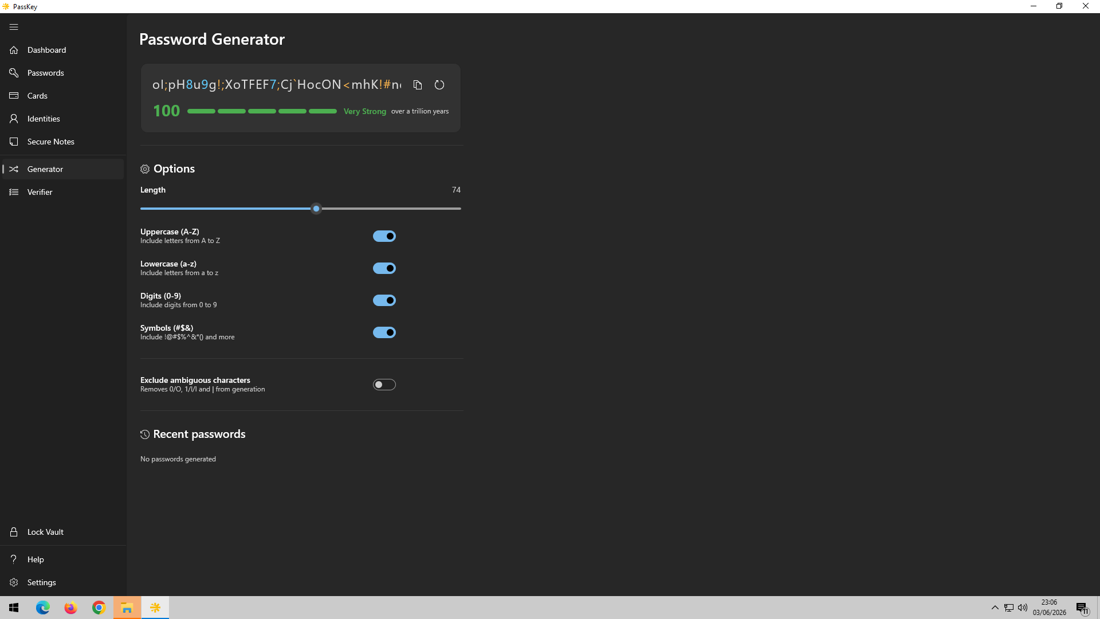Open the Cards section
Screen dimensions: 1100x619
[63, 96]
